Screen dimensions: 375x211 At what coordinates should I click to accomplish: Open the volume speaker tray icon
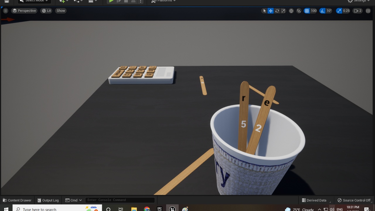[332, 209]
